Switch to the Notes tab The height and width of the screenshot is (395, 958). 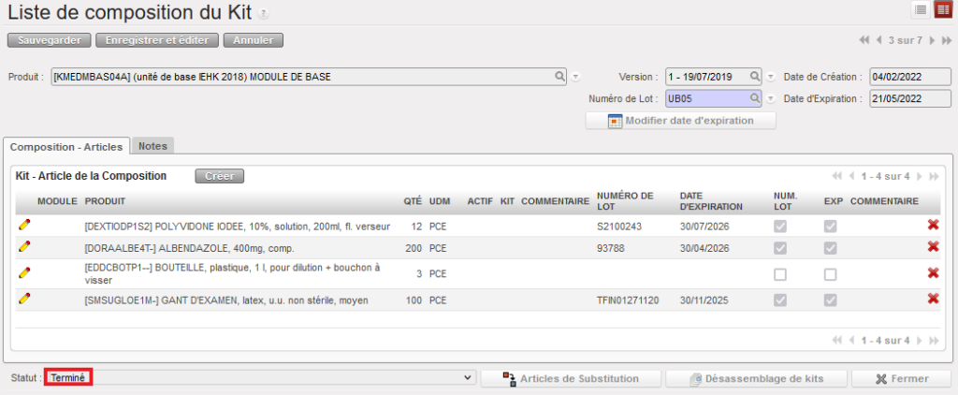[152, 146]
